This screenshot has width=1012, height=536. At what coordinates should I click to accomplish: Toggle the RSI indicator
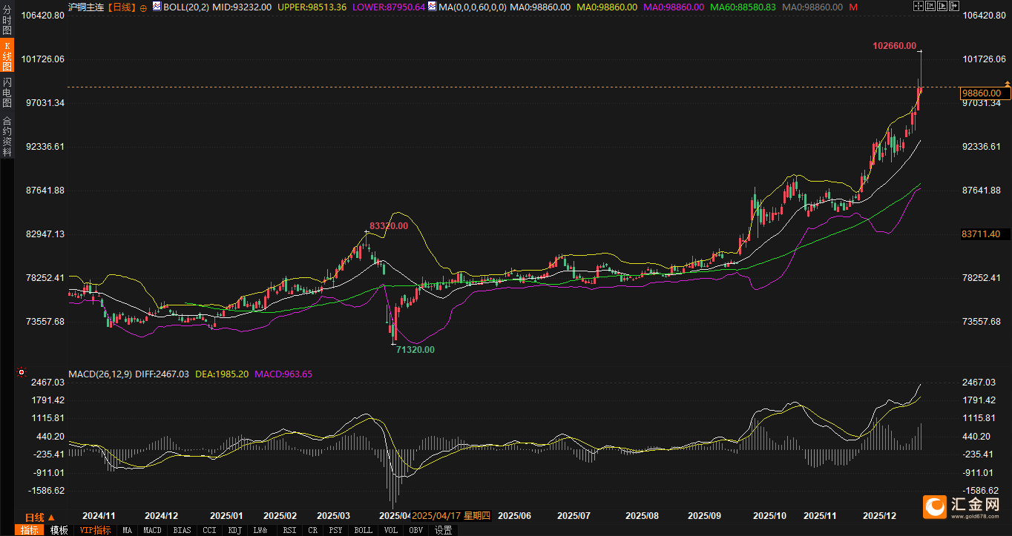click(289, 530)
